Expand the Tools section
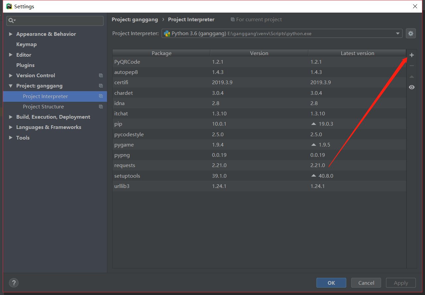 [11, 138]
